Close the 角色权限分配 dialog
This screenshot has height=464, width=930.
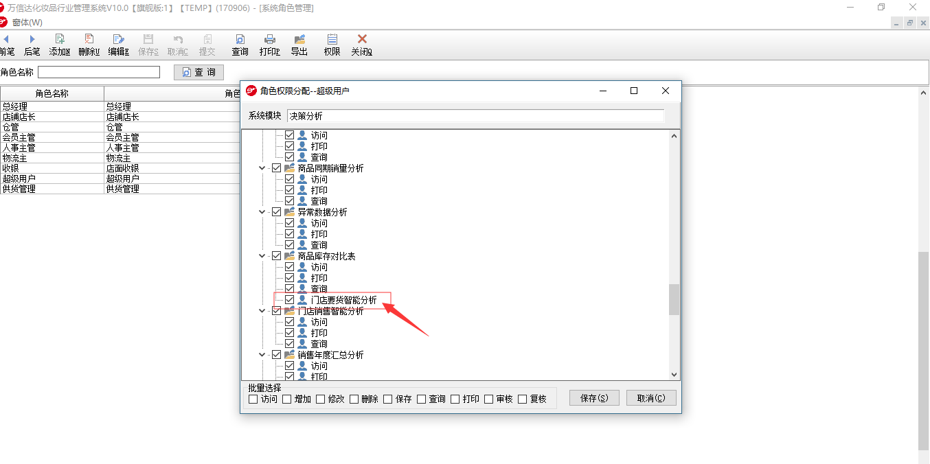(x=665, y=91)
